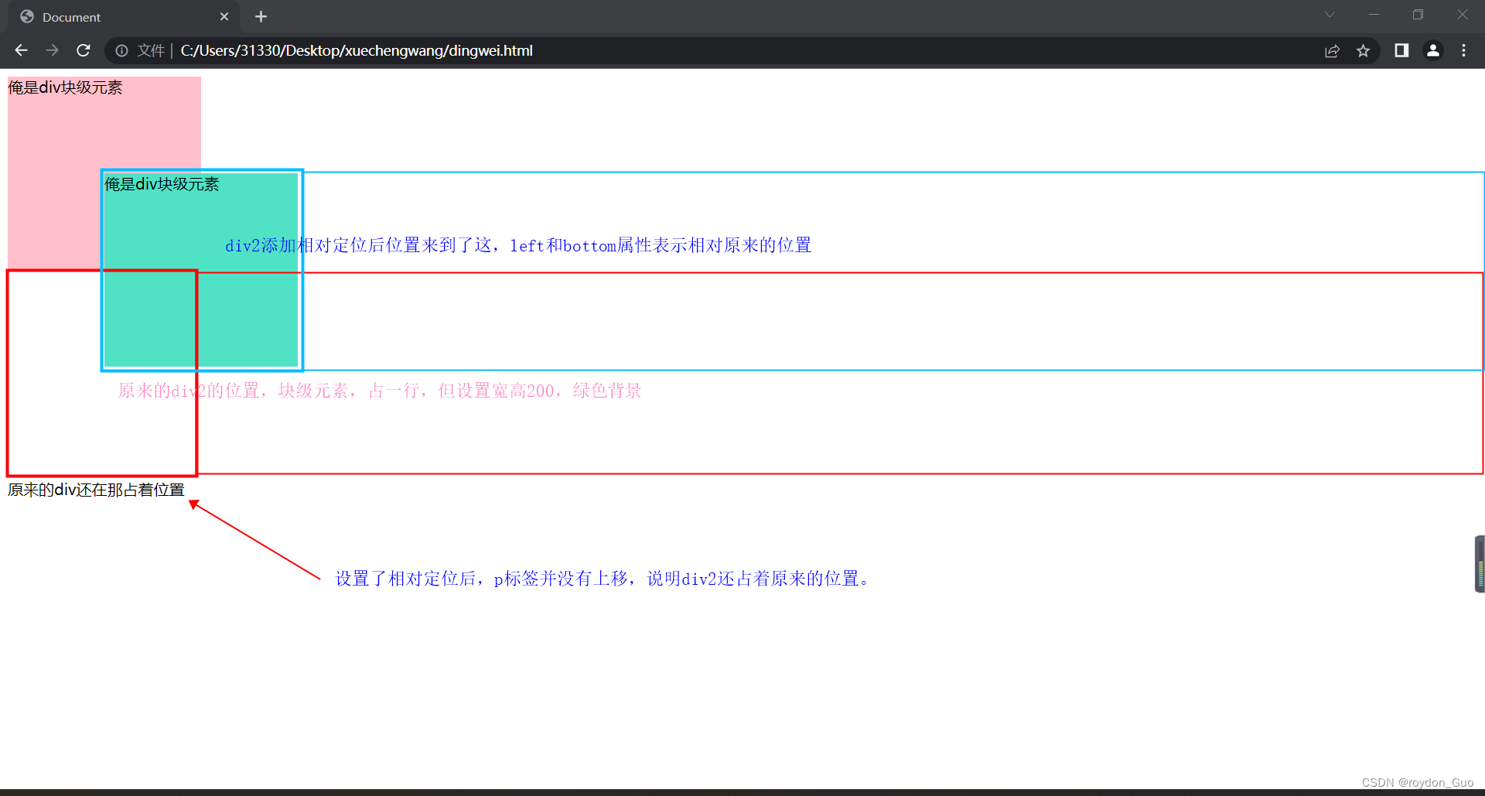Click the share page icon in address bar
Image resolution: width=1485 pixels, height=796 pixels.
click(x=1332, y=50)
